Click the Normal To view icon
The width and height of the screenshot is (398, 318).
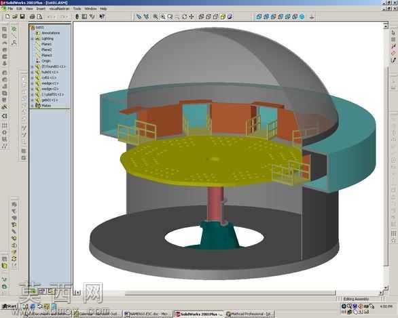[x=312, y=17]
